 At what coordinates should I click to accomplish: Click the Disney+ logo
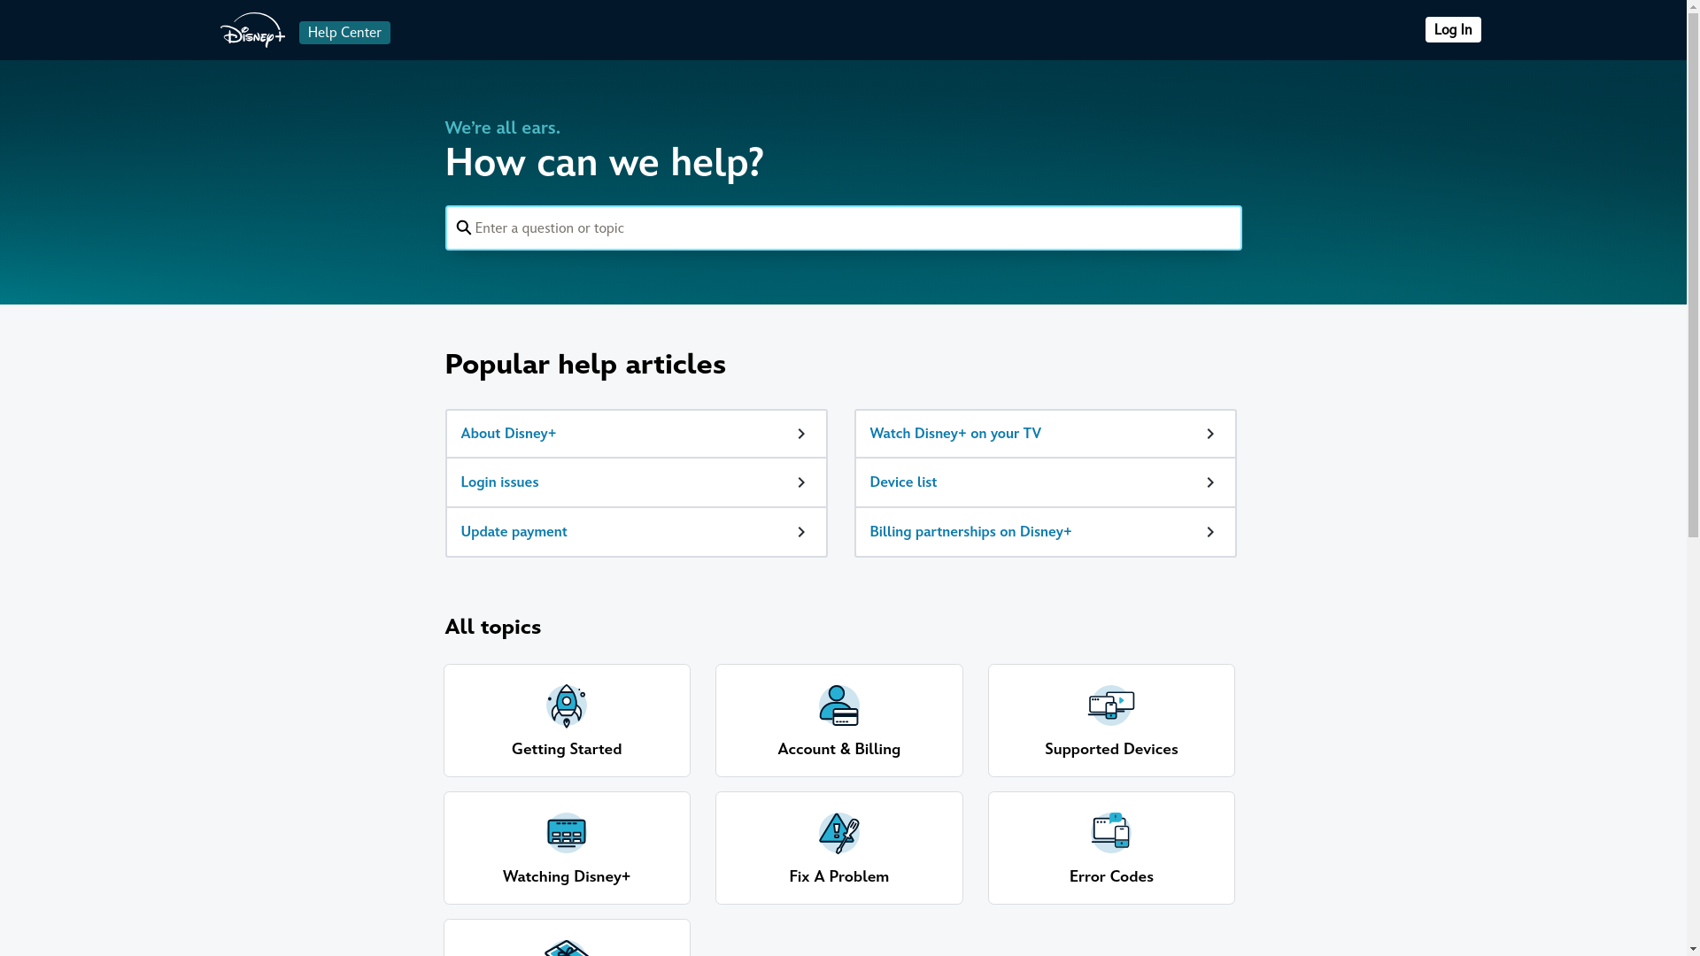pos(252,30)
